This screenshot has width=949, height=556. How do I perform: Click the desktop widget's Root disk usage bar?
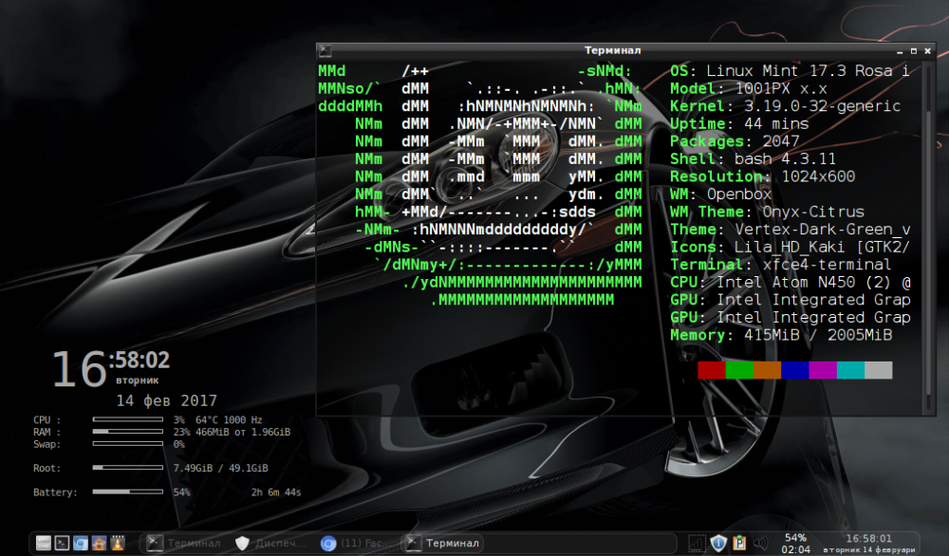tap(128, 468)
